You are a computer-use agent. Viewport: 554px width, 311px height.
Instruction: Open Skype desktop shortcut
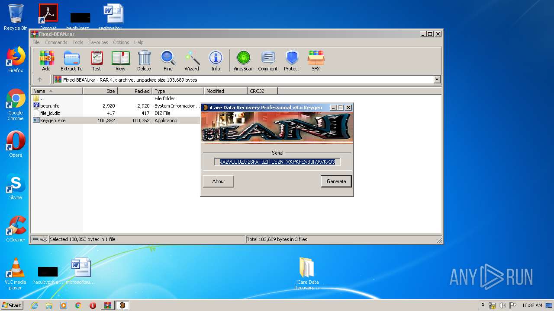pyautogui.click(x=16, y=187)
